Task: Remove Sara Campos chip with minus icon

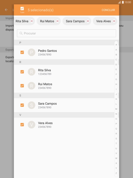Action: pos(88,21)
